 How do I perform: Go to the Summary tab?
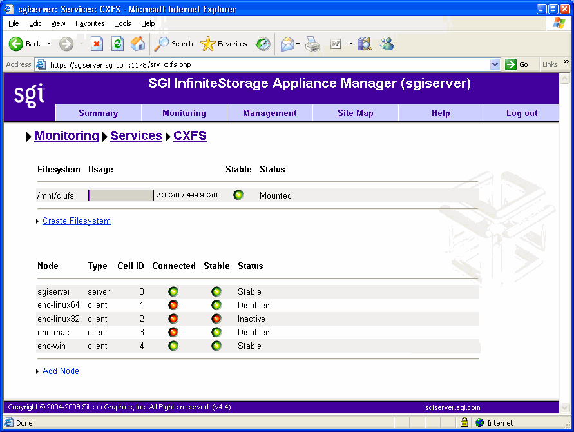[x=98, y=113]
